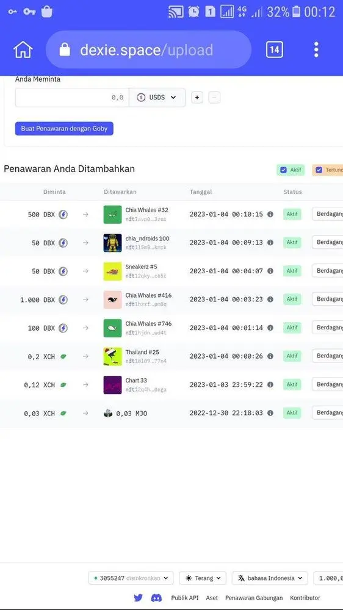This screenshot has width=343, height=610.
Task: Click the Diminta column header
Action: coord(54,192)
